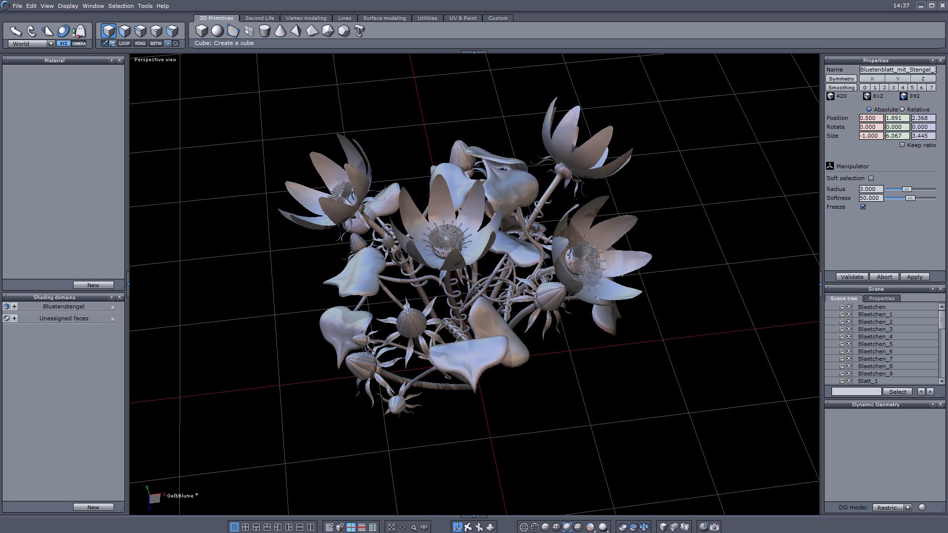Adjust the Softness slider handle
The image size is (948, 533).
(910, 198)
